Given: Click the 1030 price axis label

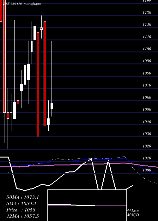Looking at the screenshot, I should pos(147,134).
